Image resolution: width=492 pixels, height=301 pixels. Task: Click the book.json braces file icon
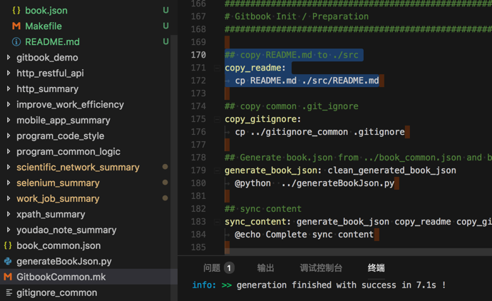coord(16,11)
